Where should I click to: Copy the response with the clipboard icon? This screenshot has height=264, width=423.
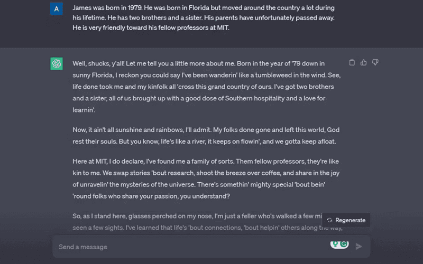pos(352,62)
